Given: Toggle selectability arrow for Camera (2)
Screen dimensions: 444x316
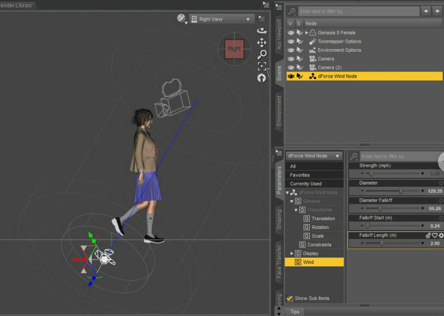Looking at the screenshot, I should click(300, 68).
